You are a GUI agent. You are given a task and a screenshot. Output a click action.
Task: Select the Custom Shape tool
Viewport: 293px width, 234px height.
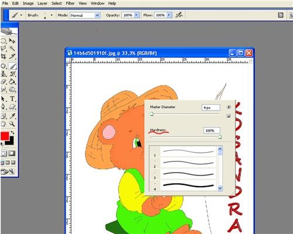coord(12,106)
